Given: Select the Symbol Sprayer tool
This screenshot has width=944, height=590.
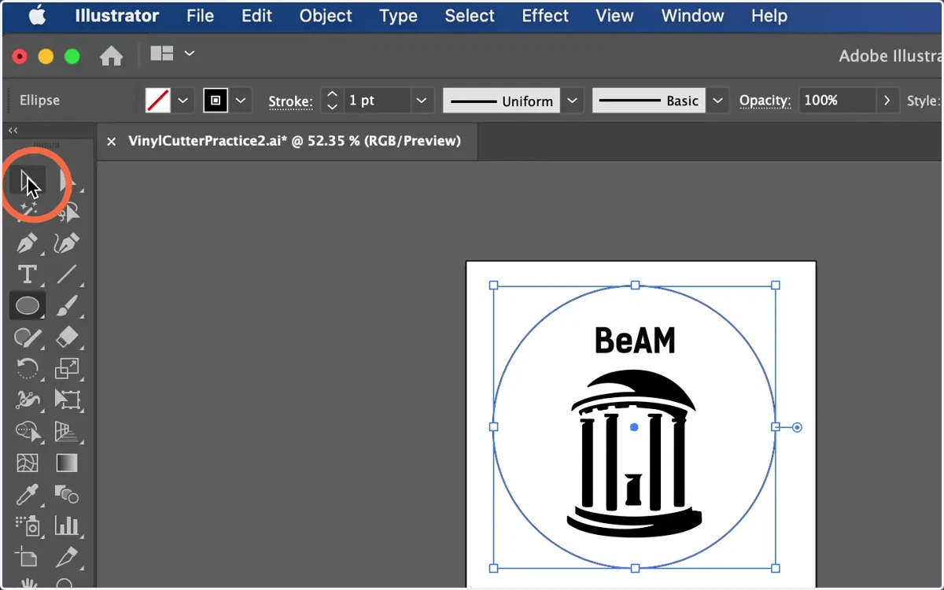Looking at the screenshot, I should 27,525.
